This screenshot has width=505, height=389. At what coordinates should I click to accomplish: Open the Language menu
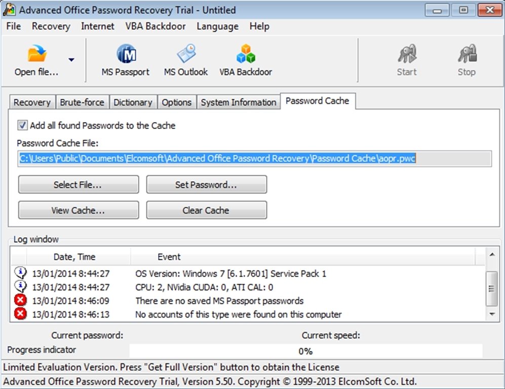pyautogui.click(x=218, y=26)
